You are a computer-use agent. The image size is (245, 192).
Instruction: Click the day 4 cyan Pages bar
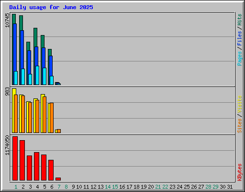tap(37, 75)
